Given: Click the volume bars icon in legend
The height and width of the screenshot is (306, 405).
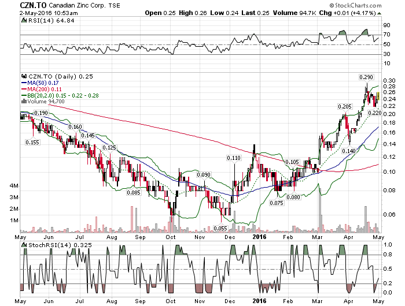Looking at the screenshot, I should tap(24, 101).
